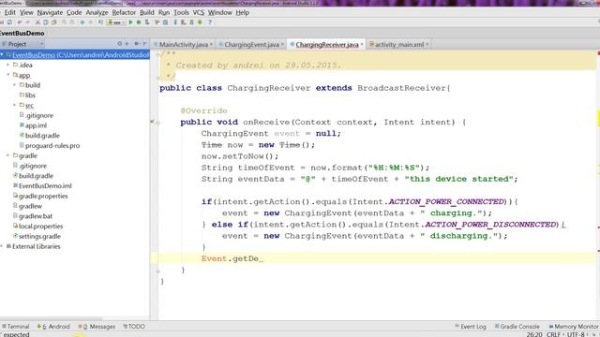Click the Redo toolbar icon
The height and width of the screenshot is (337, 600).
click(28, 22)
